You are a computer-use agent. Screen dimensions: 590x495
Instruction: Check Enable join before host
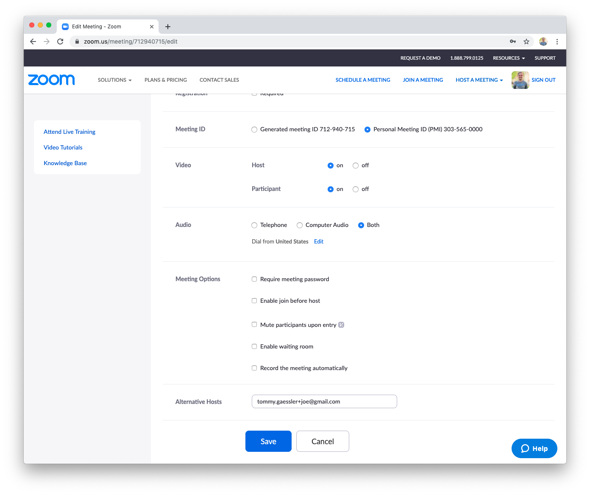(x=254, y=301)
